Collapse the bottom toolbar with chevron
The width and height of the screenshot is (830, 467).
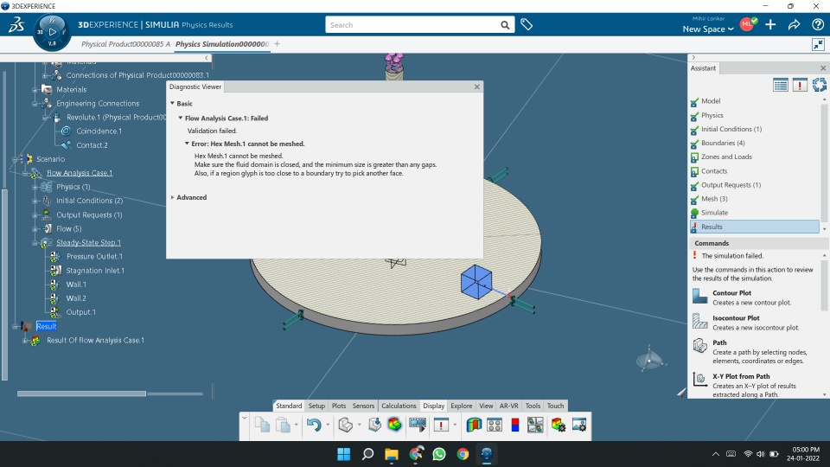(x=244, y=418)
